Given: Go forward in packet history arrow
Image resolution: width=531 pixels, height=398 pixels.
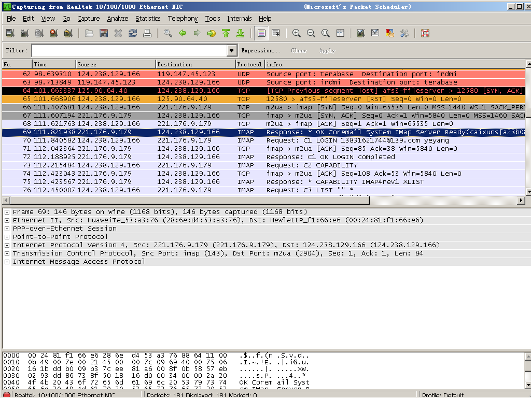Looking at the screenshot, I should pyautogui.click(x=197, y=33).
